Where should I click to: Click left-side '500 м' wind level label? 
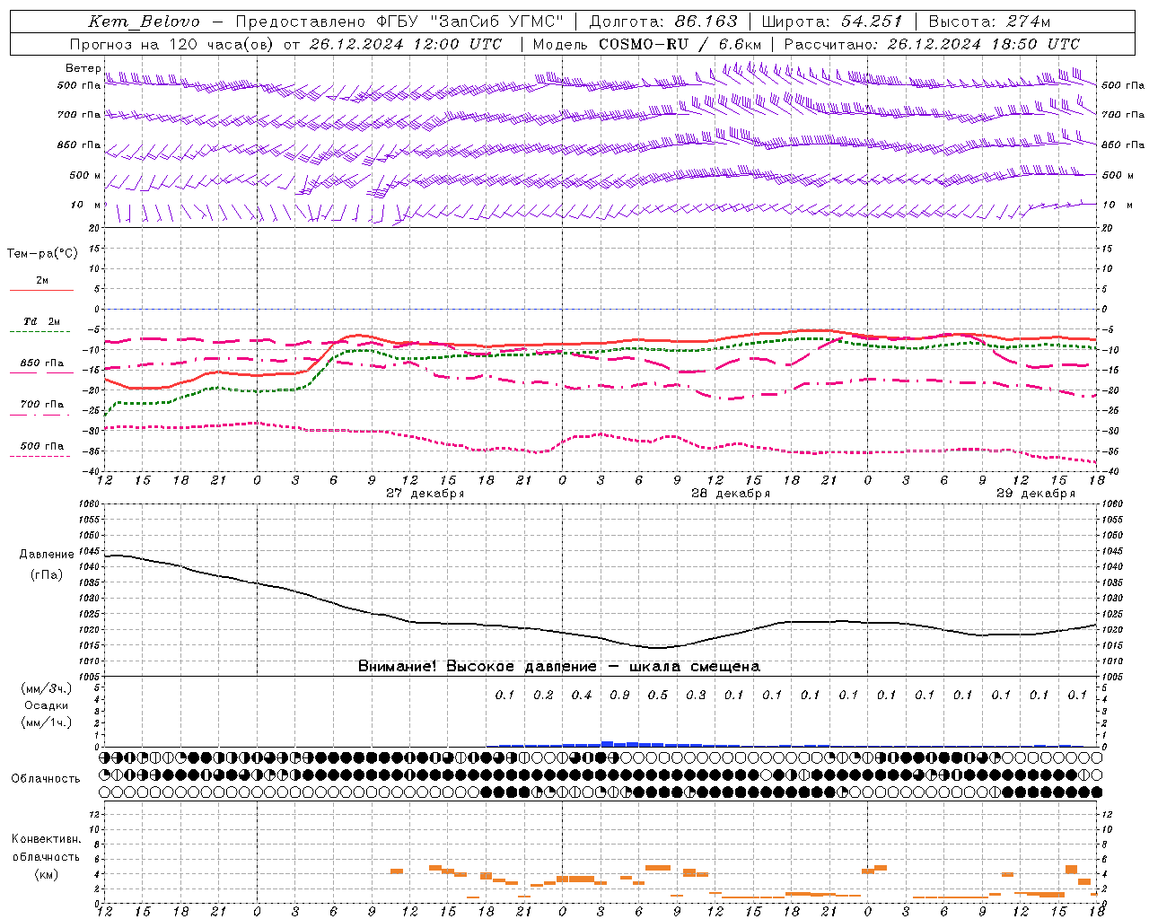pyautogui.click(x=86, y=175)
